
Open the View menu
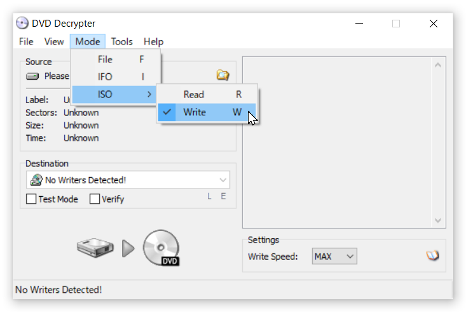click(x=54, y=41)
